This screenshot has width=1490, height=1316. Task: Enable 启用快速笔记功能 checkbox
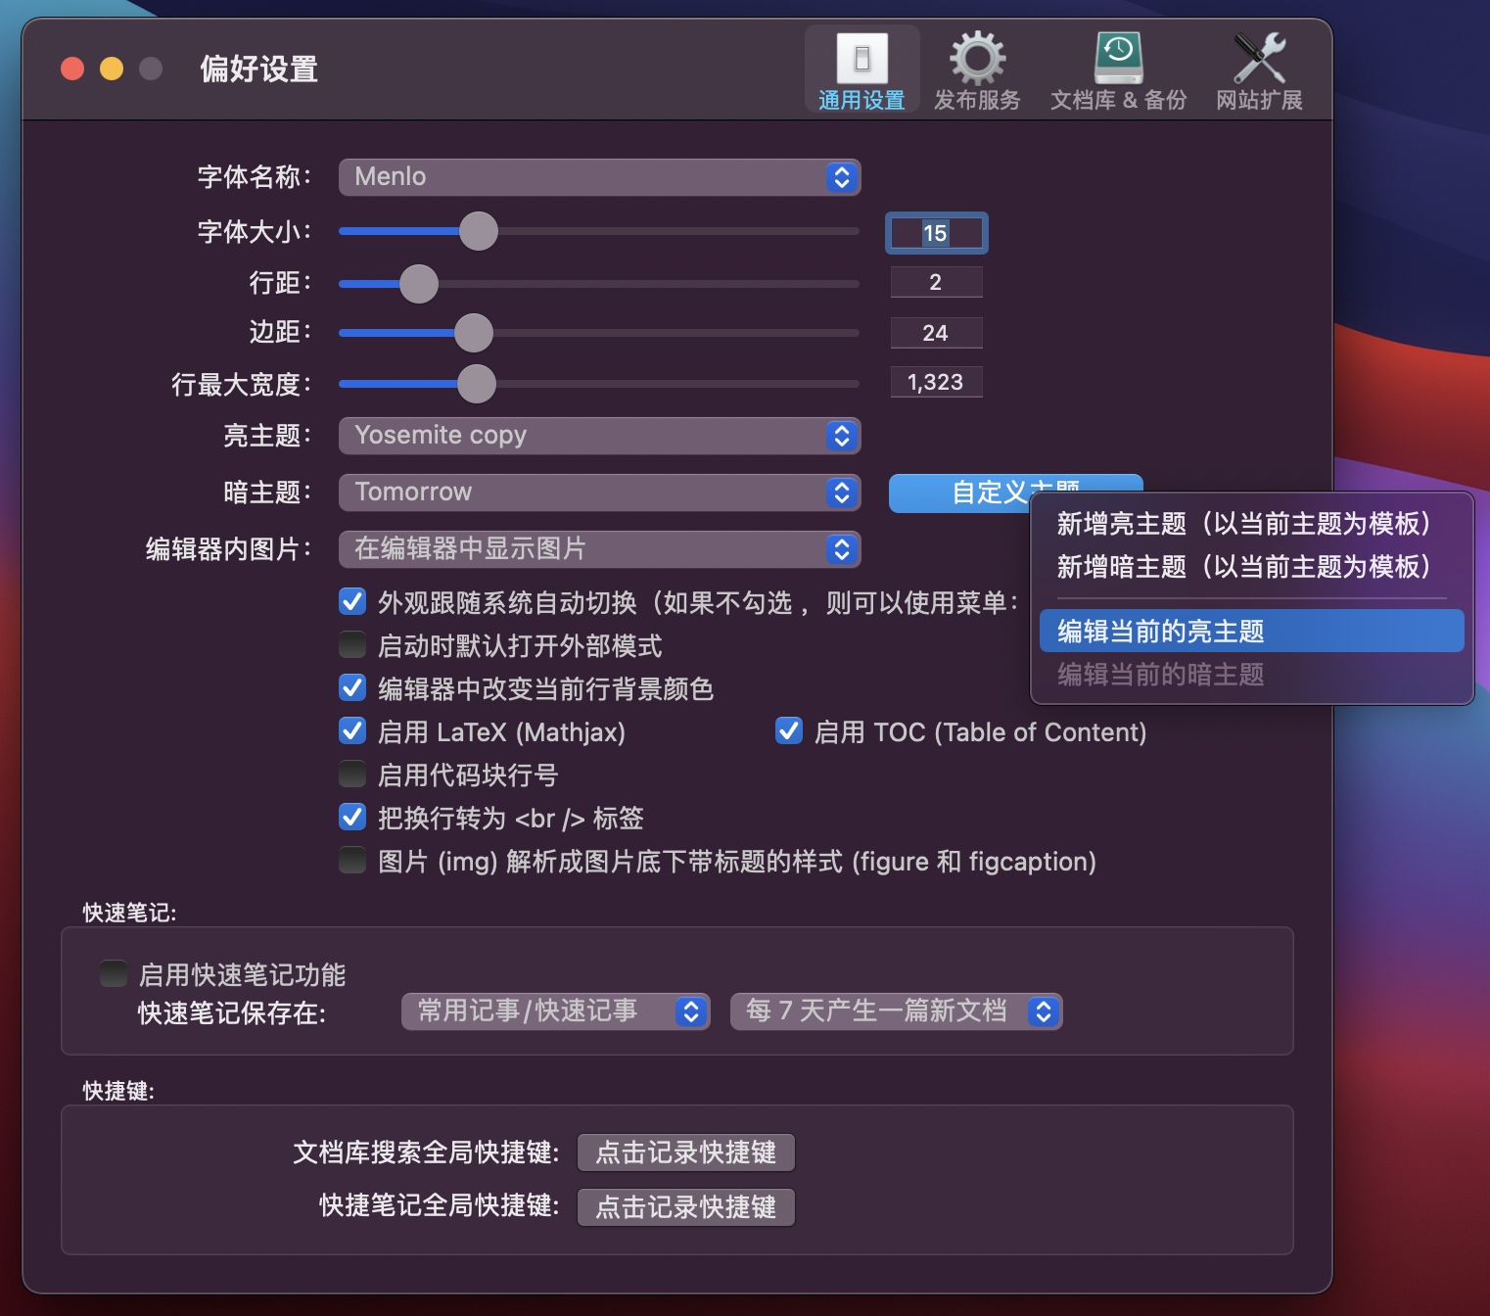point(114,974)
